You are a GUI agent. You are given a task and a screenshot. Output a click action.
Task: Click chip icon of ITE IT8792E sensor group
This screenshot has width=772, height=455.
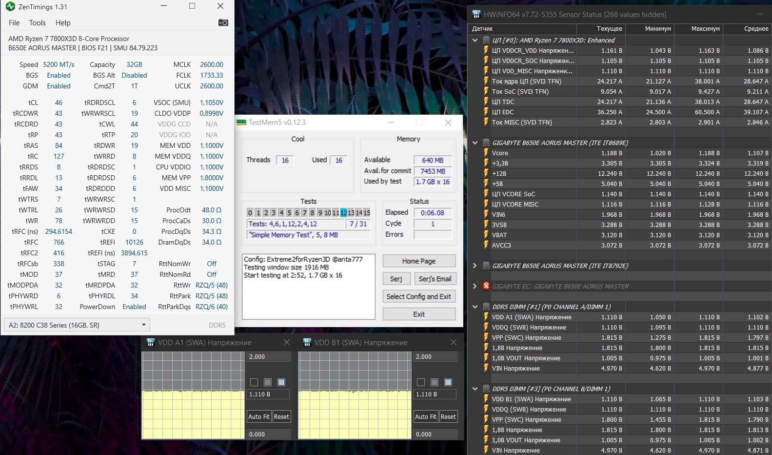(486, 266)
